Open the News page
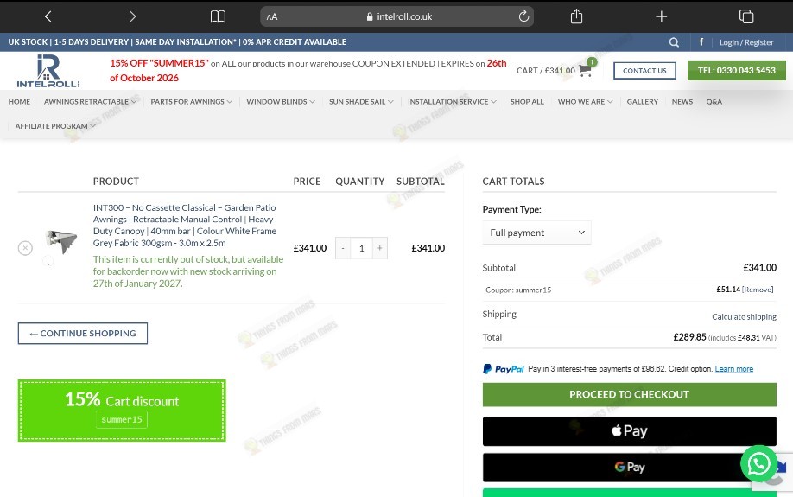793x497 pixels. [682, 102]
